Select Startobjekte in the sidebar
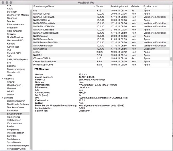Screen dimensions: 173x151 point(13,139)
